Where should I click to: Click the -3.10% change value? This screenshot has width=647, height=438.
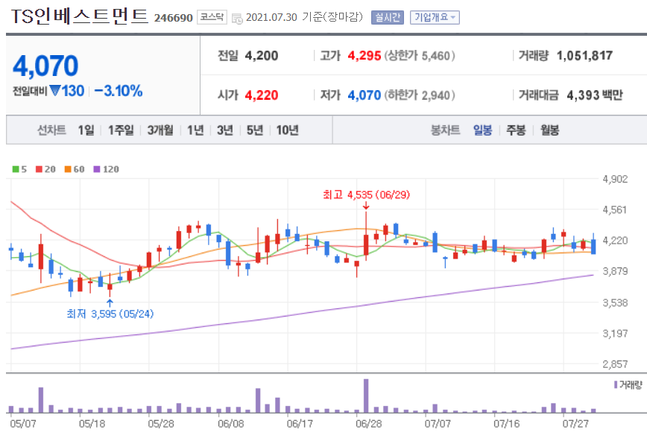[x=119, y=91]
